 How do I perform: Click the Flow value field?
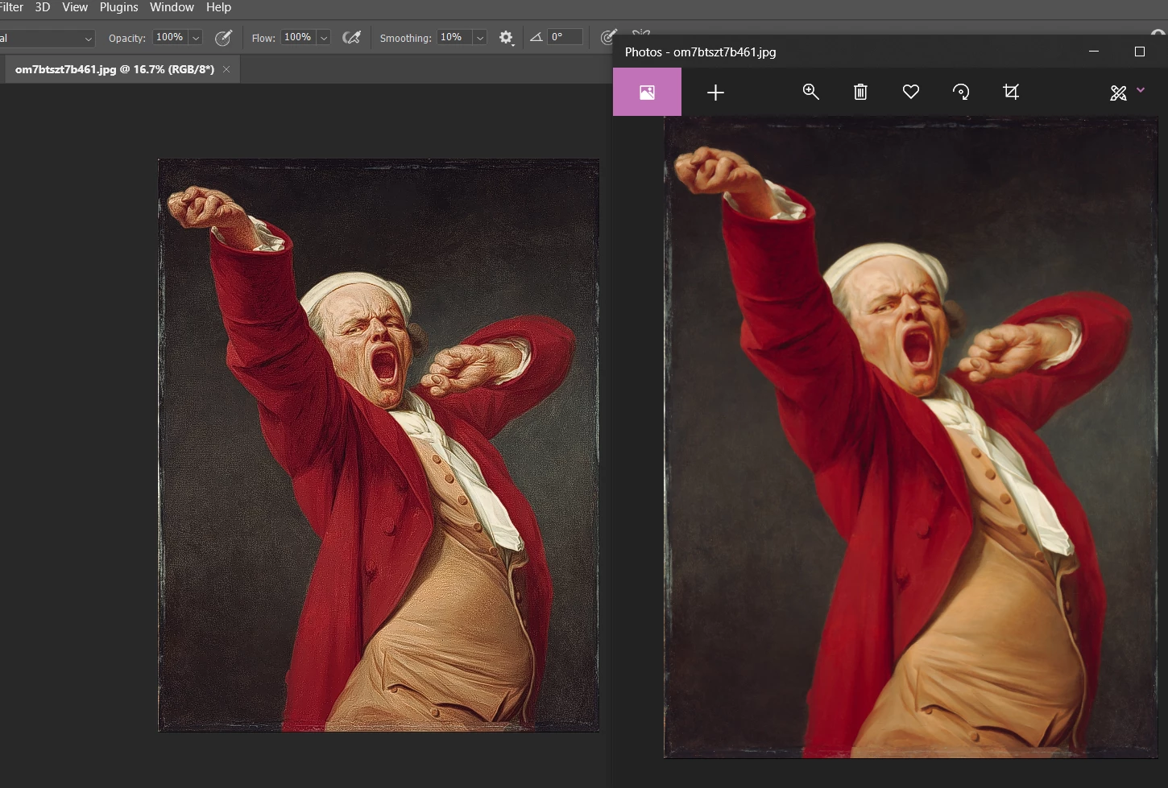[x=297, y=37]
